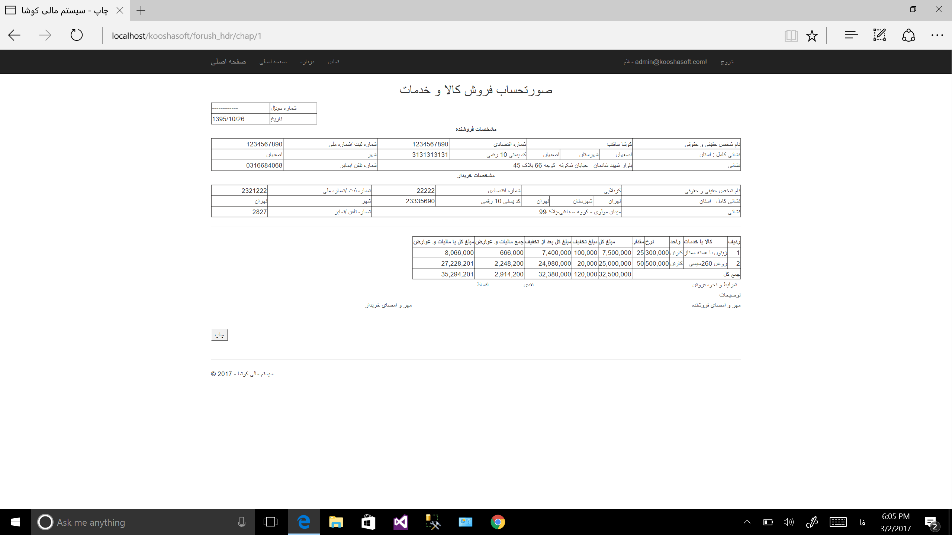Refresh the page with reload icon
The width and height of the screenshot is (952, 535).
(77, 35)
